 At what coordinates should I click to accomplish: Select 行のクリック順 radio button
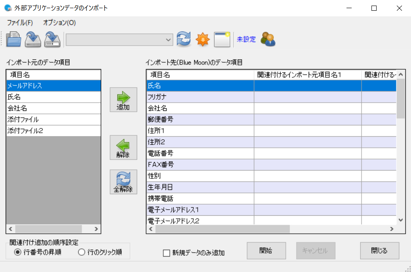pyautogui.click(x=82, y=252)
